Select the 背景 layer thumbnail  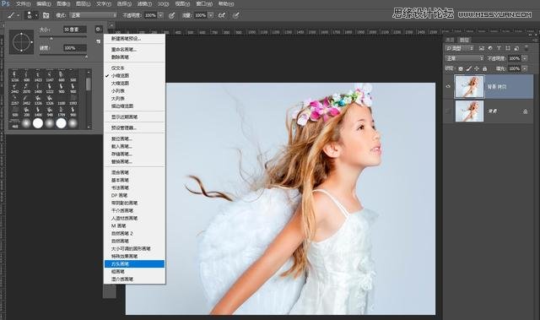[x=469, y=111]
